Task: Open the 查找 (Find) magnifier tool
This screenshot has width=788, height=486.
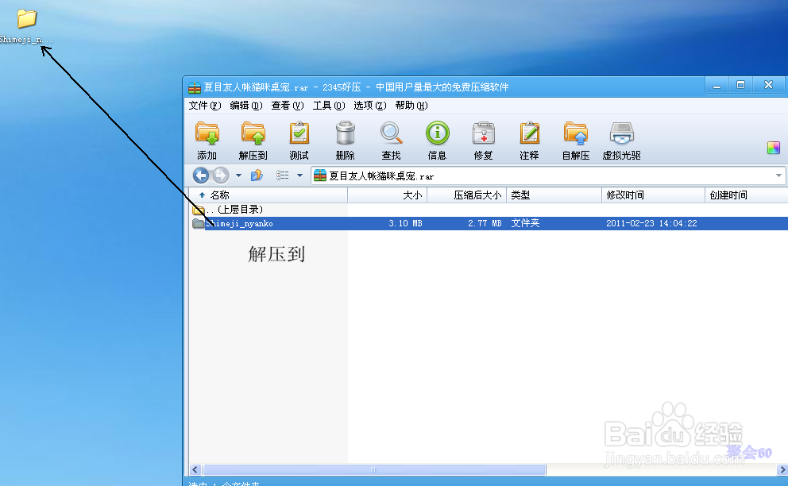Action: [391, 141]
